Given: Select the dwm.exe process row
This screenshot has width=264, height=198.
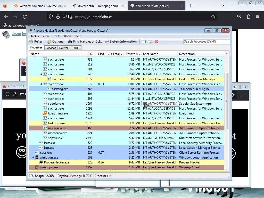Looking at the screenshot, I should (x=126, y=79).
